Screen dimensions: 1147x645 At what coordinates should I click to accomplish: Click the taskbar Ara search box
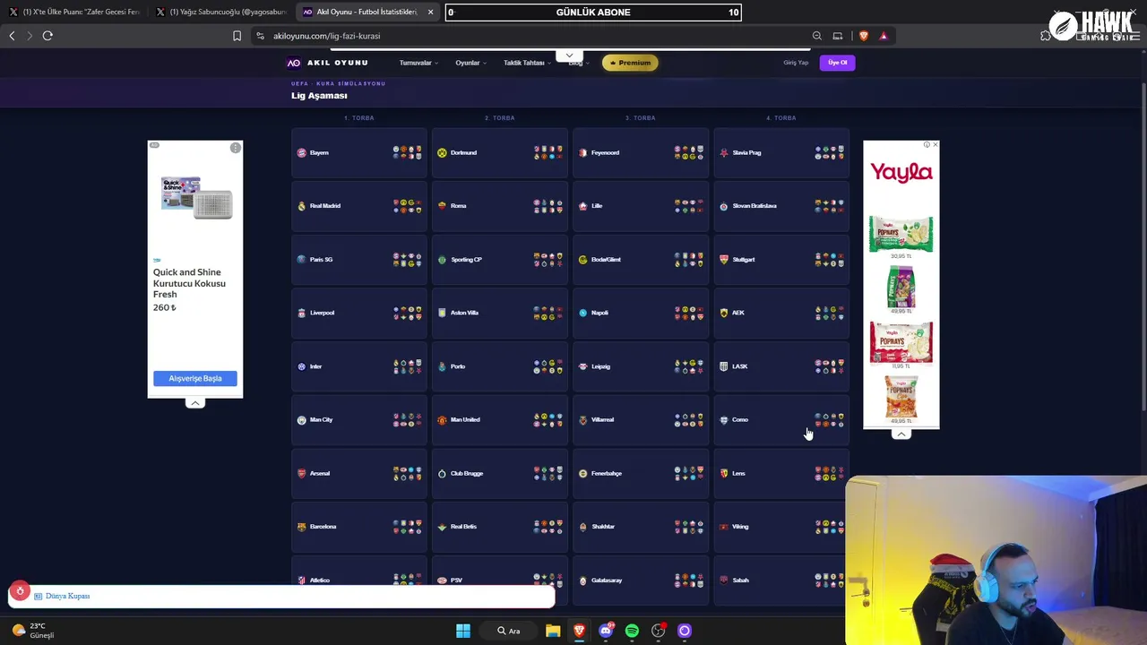tap(511, 631)
